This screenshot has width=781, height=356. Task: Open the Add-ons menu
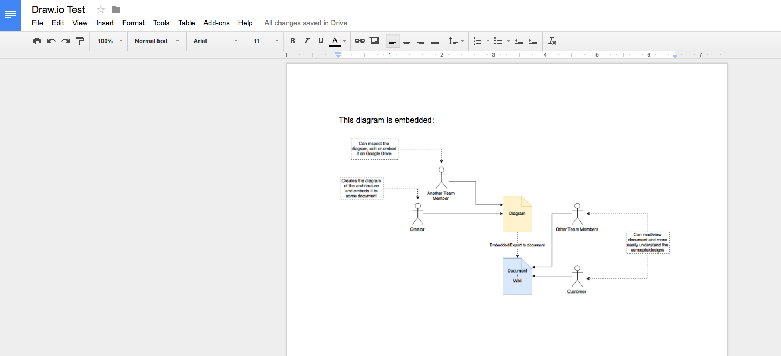(x=216, y=23)
